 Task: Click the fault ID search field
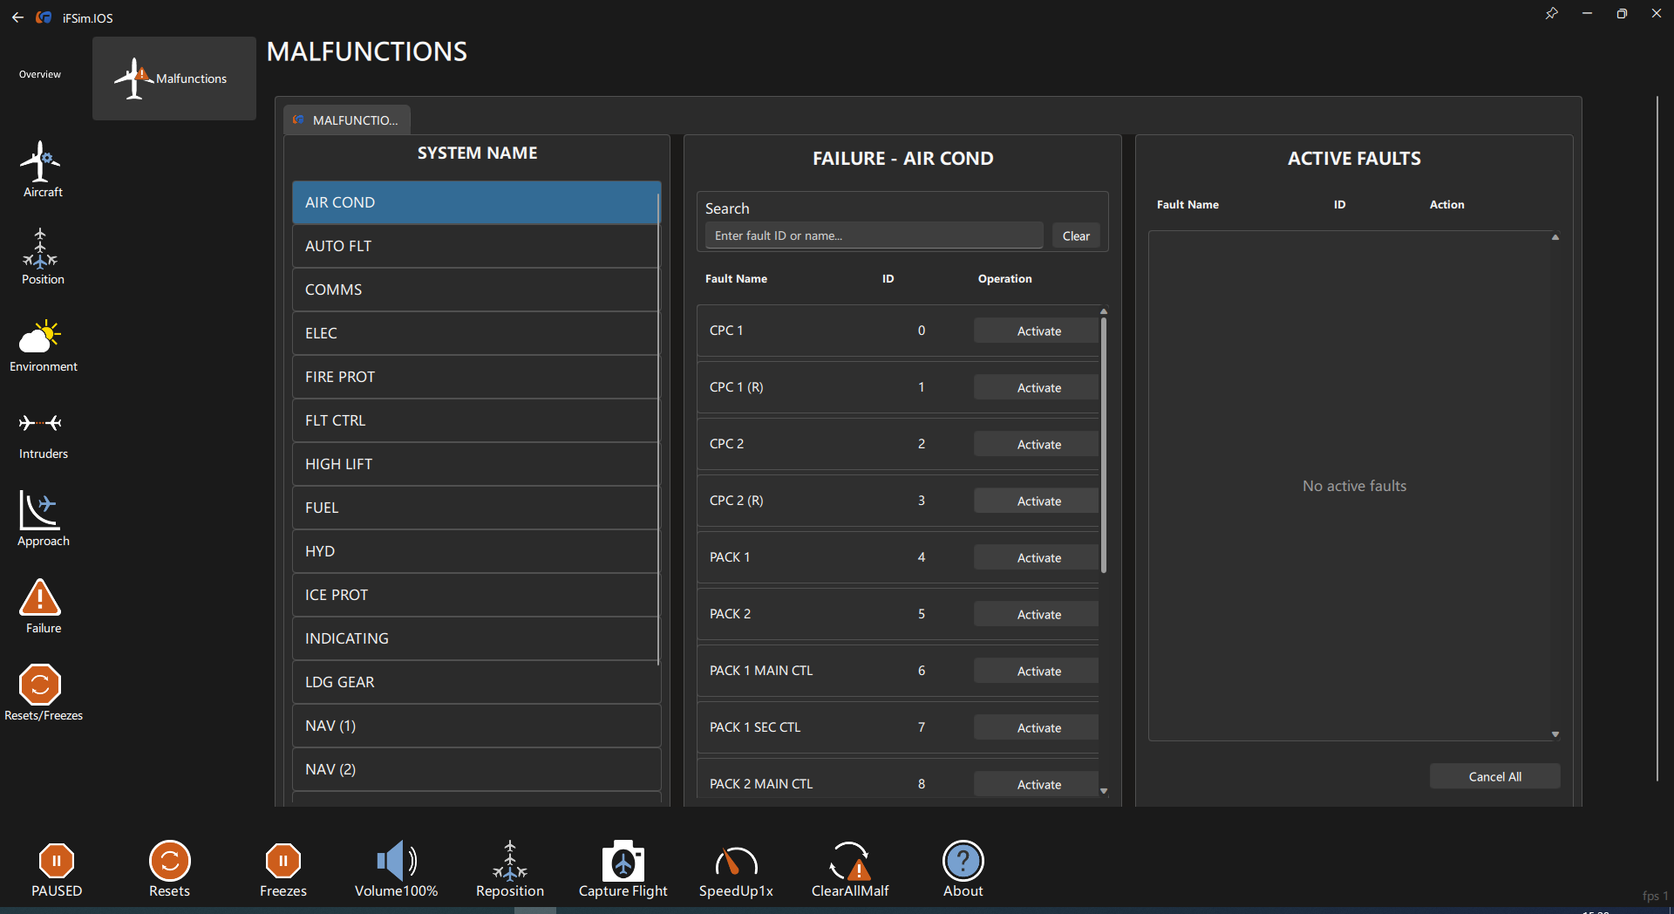pyautogui.click(x=873, y=235)
